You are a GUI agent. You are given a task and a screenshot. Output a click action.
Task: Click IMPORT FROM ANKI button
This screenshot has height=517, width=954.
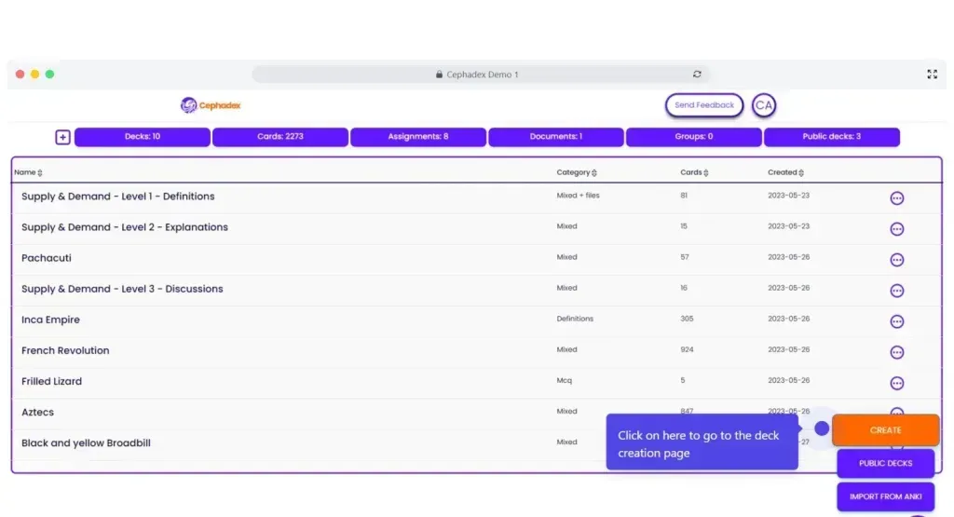[x=885, y=497]
